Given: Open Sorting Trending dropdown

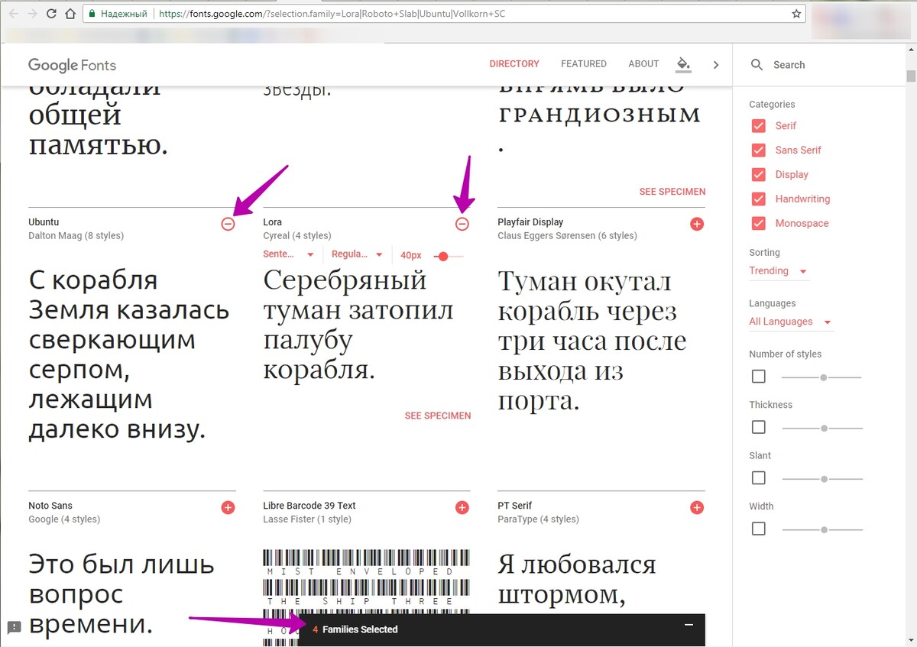Looking at the screenshot, I should coord(779,271).
